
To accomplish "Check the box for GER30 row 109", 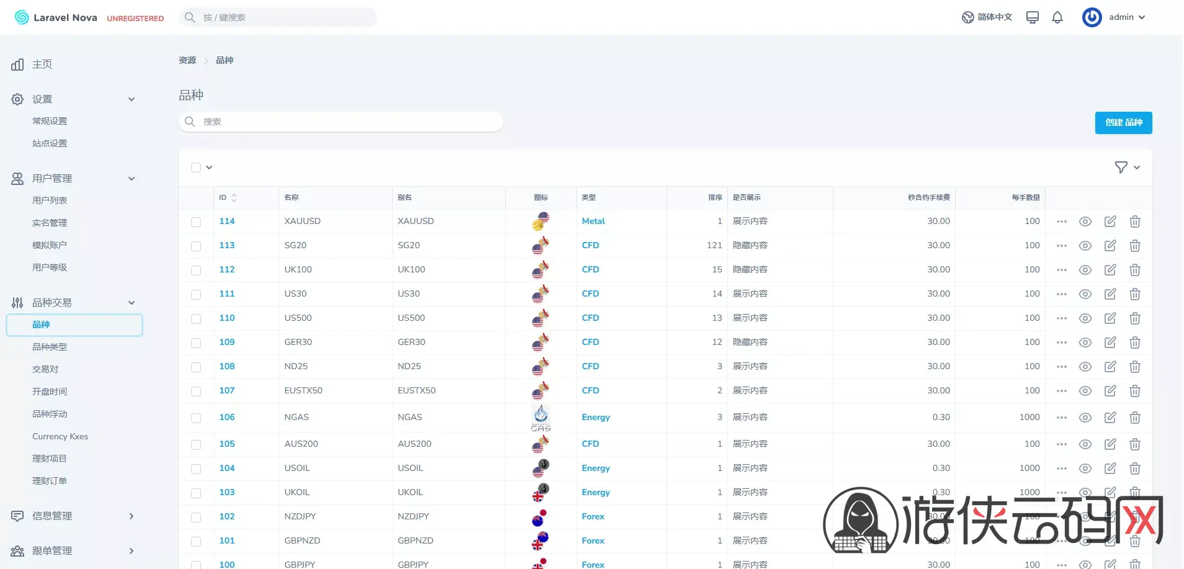I will tap(196, 343).
